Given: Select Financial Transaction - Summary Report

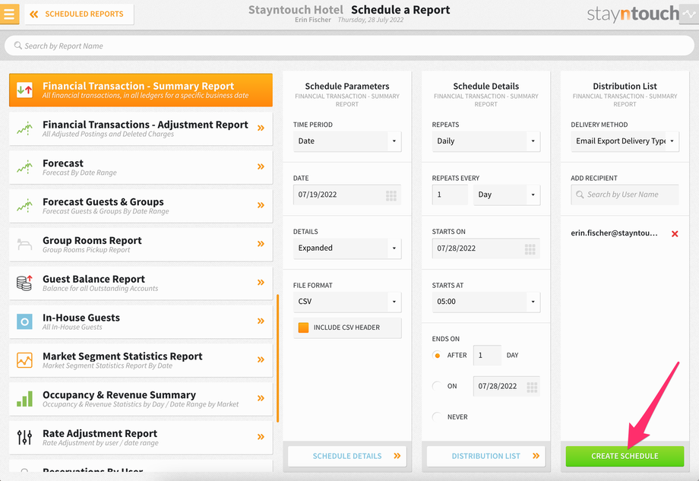Looking at the screenshot, I should click(x=141, y=90).
